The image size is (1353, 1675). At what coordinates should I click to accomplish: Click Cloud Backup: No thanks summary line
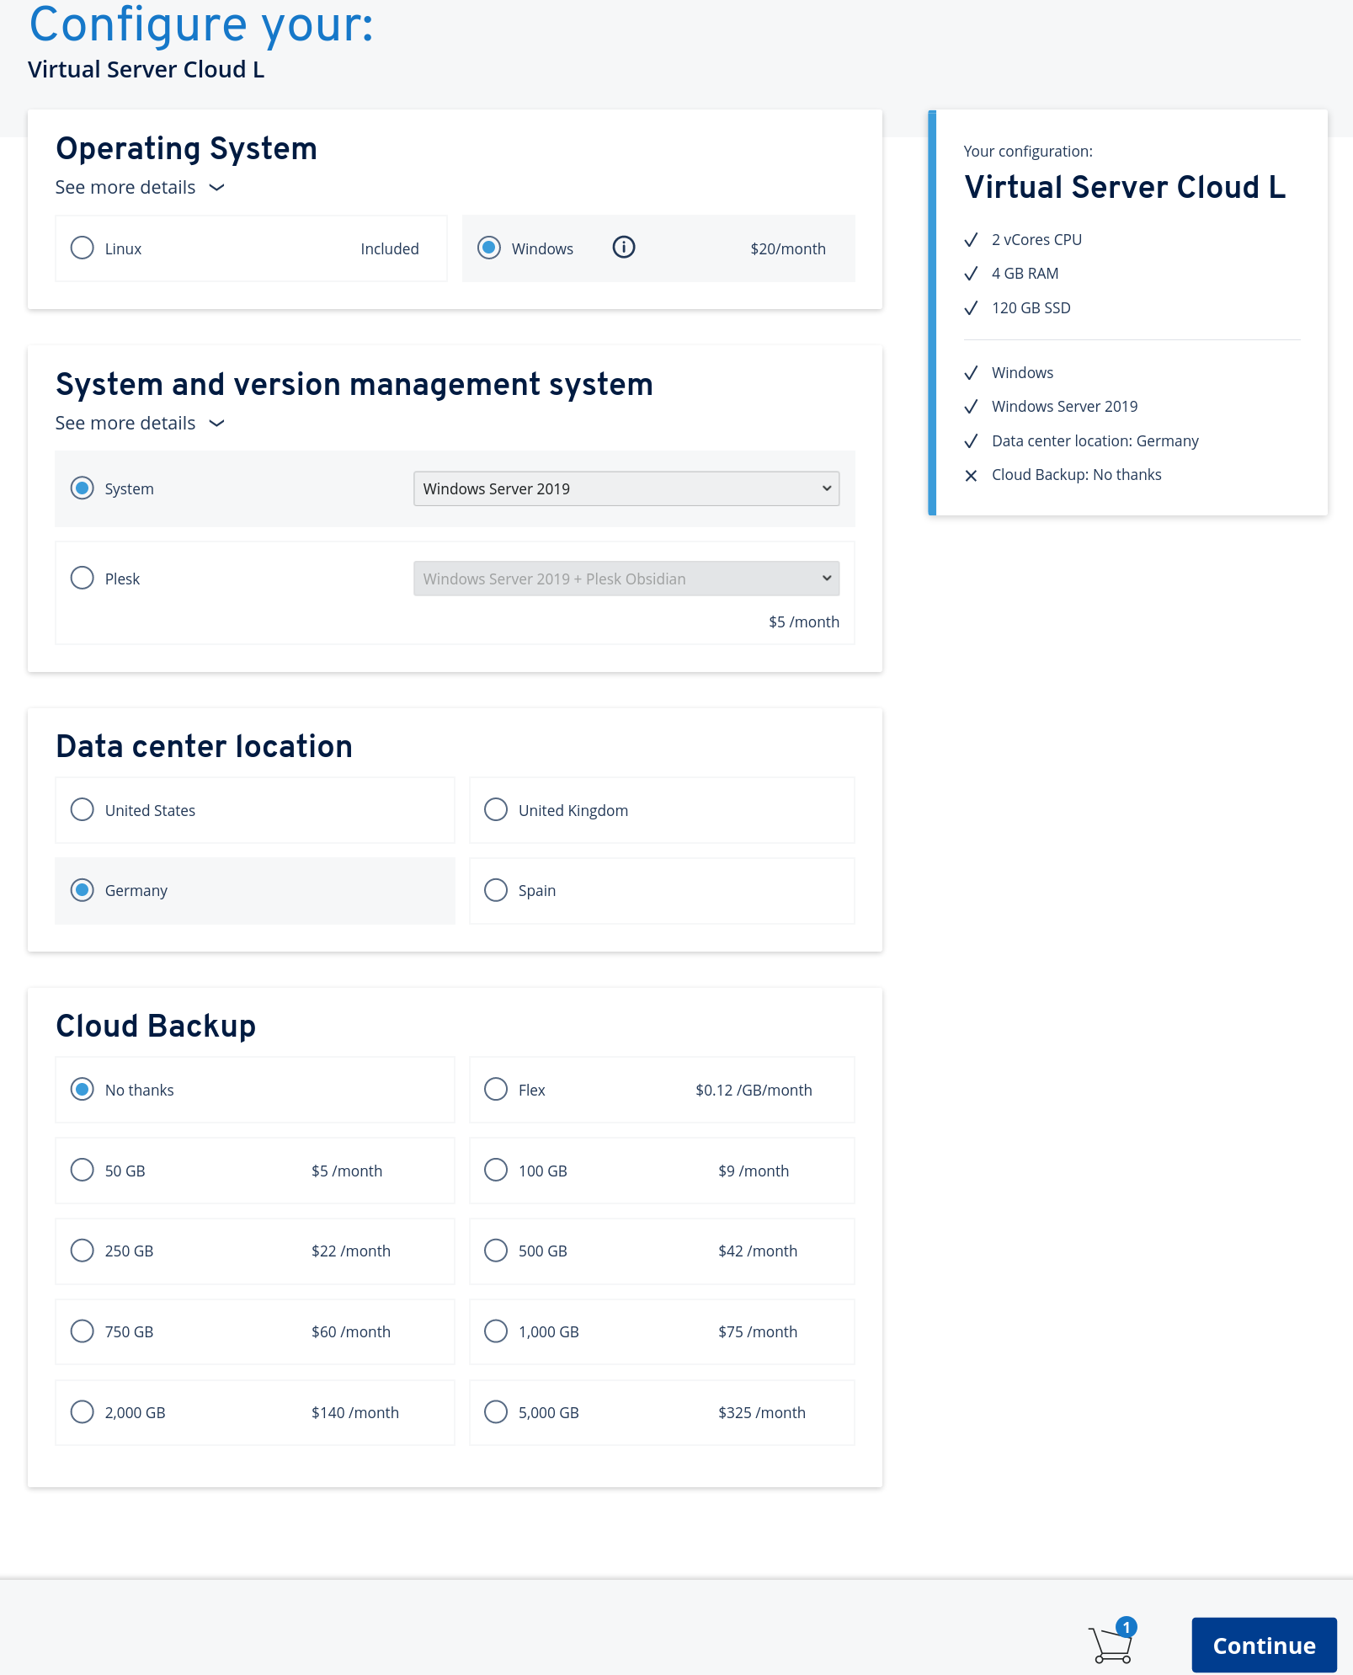1076,475
